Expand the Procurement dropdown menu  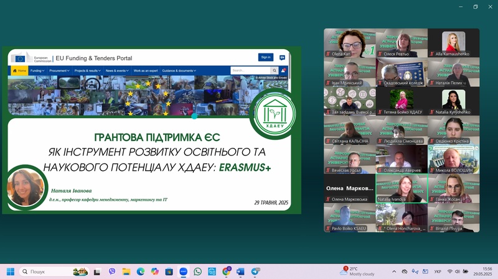60,71
